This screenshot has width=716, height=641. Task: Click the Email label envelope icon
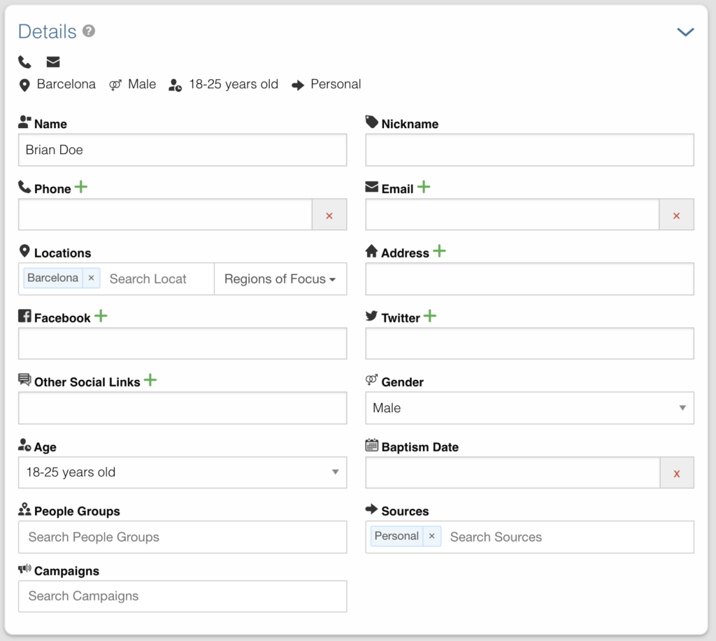coord(372,187)
